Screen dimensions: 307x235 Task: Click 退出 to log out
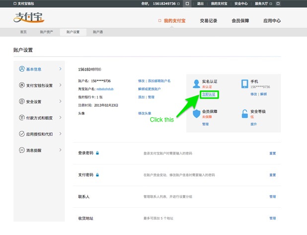200,3
